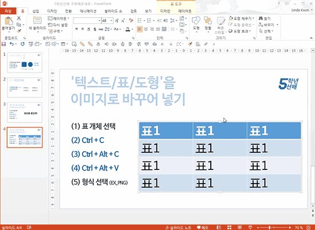This screenshot has height=230, width=315.
Task: Open the Shape Fill (도형 채우기) dropdown
Action: (x=241, y=18)
